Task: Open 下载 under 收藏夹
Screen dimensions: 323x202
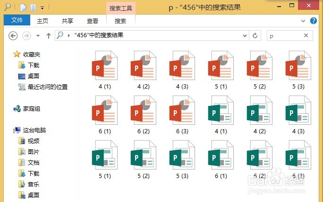Action: pyautogui.click(x=29, y=65)
